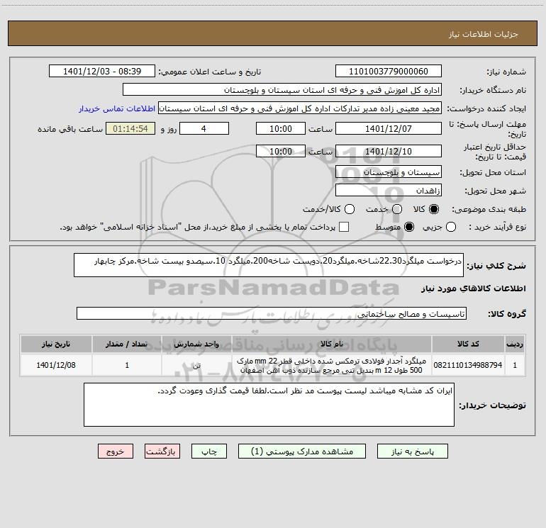Select the کالا/خدمت radio button
546x528 pixels.
tap(350, 209)
